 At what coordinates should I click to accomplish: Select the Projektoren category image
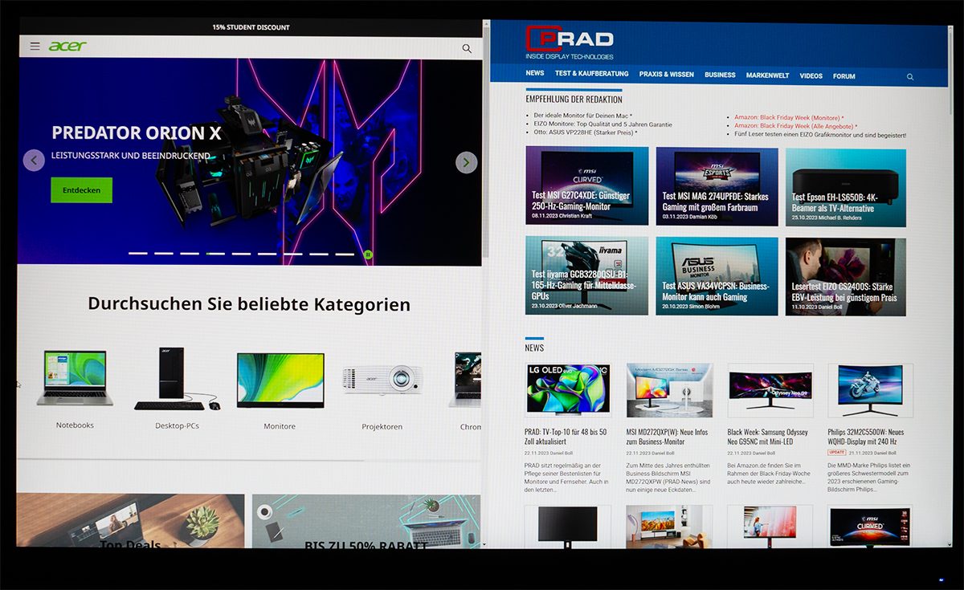(382, 379)
